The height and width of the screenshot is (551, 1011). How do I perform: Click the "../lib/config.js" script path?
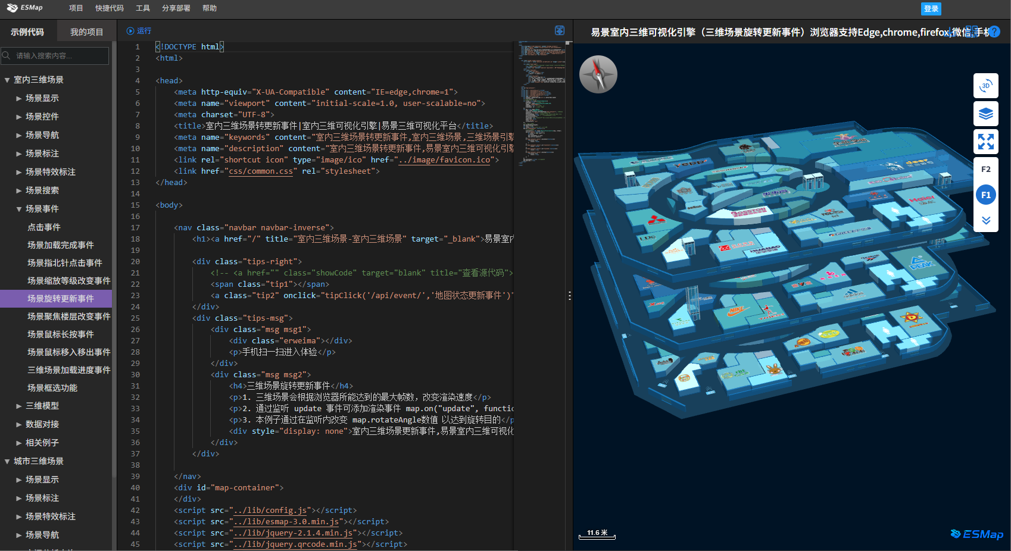tap(270, 511)
